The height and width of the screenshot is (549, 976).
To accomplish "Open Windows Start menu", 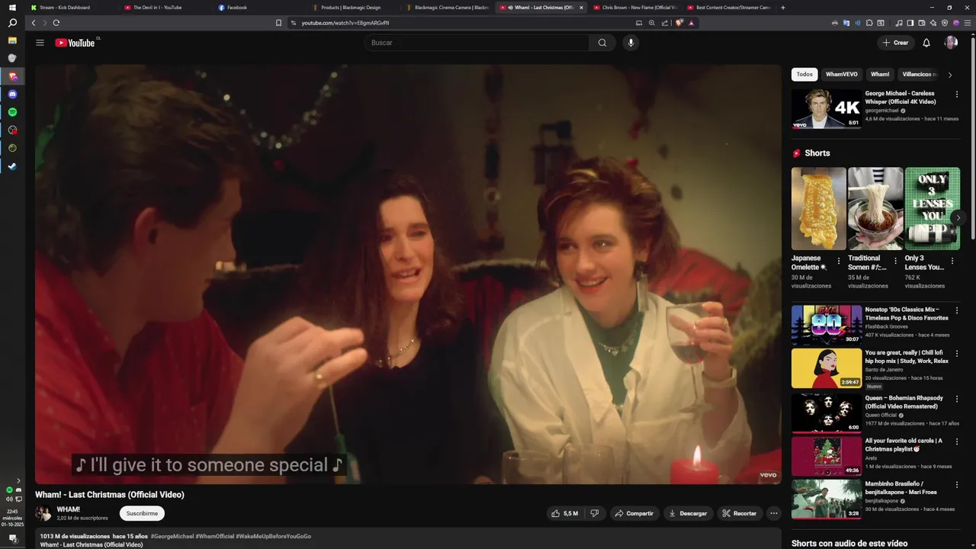I will 12,8.
